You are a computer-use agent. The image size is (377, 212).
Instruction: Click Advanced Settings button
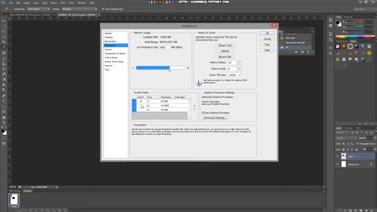[215, 118]
